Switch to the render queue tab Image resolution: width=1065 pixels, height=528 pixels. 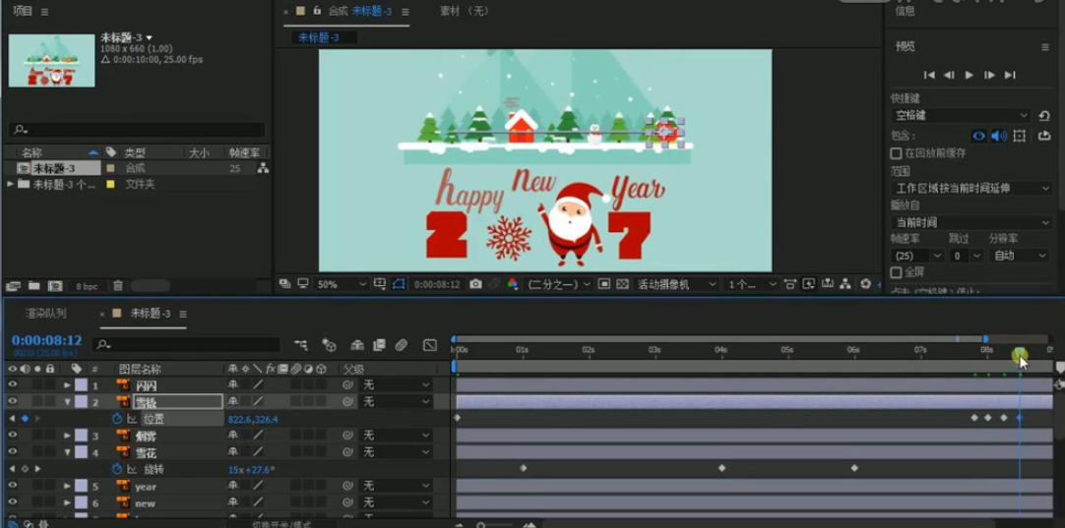click(47, 313)
